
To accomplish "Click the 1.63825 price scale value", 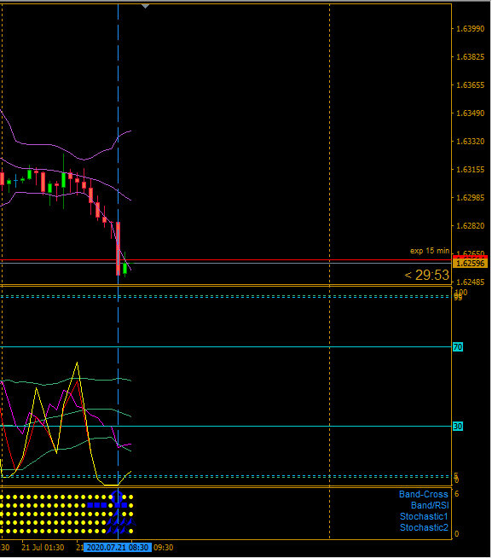I will point(471,57).
